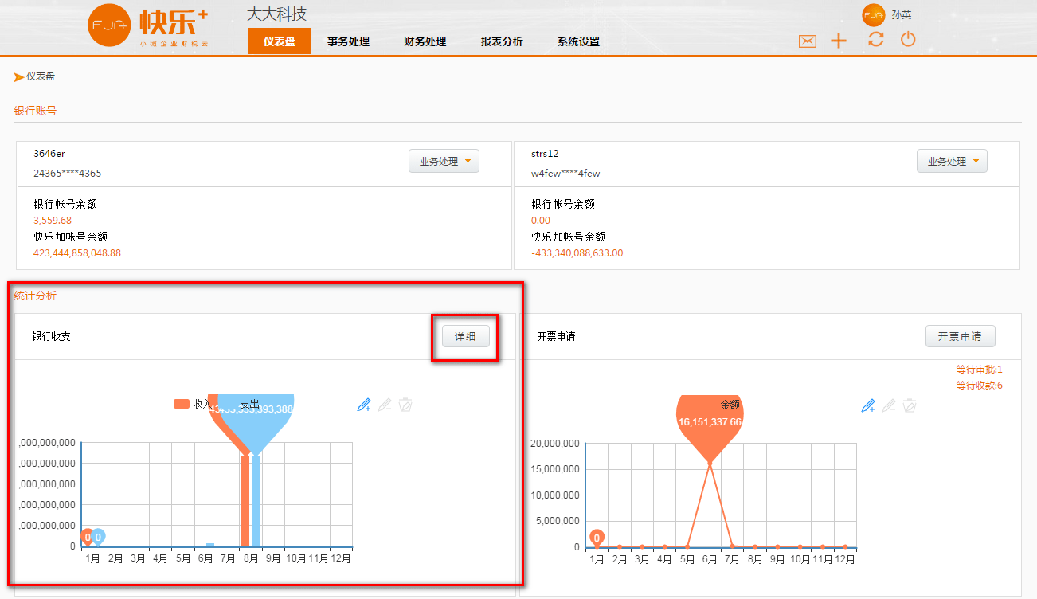The image size is (1037, 599).
Task: Click company name 大大科技
Action: (x=276, y=14)
